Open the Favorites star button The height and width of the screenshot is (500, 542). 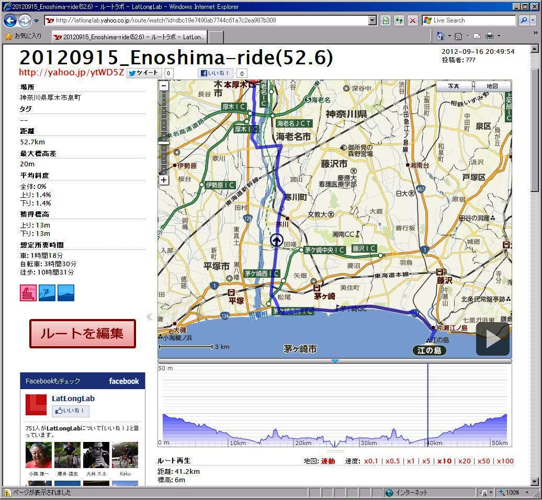[24, 36]
